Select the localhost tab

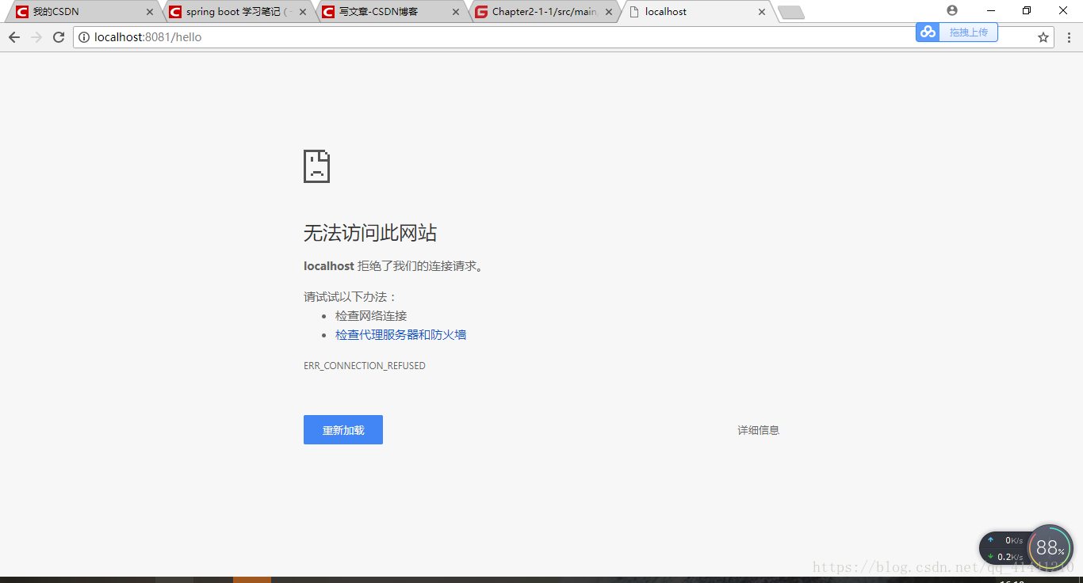coord(698,12)
